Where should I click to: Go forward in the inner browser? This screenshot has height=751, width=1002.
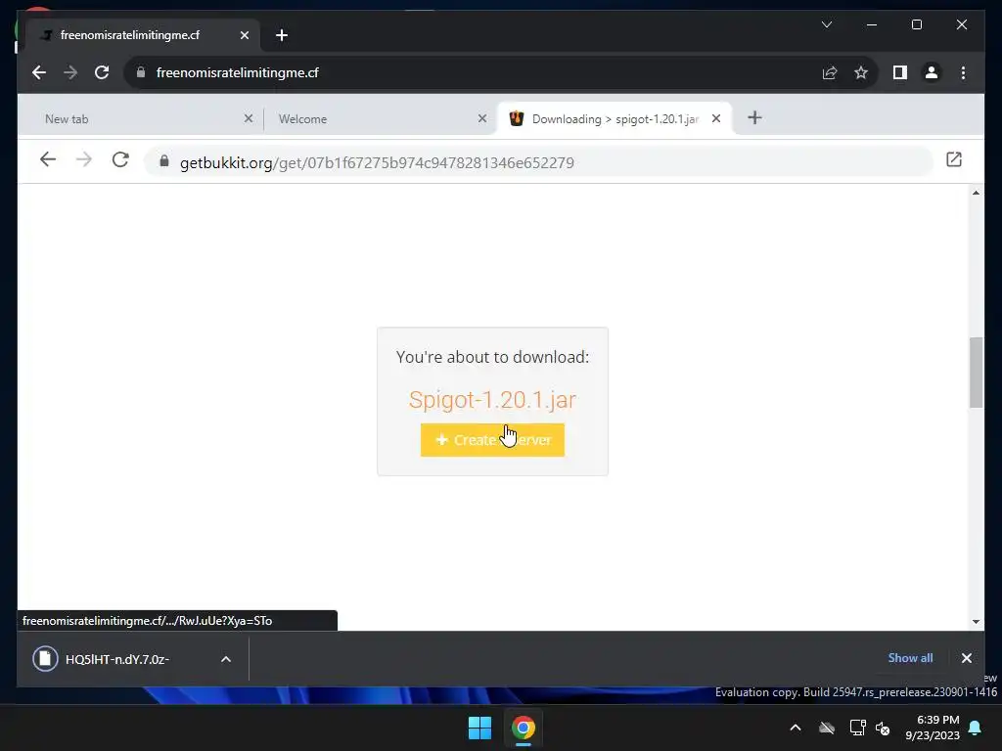[x=84, y=159]
